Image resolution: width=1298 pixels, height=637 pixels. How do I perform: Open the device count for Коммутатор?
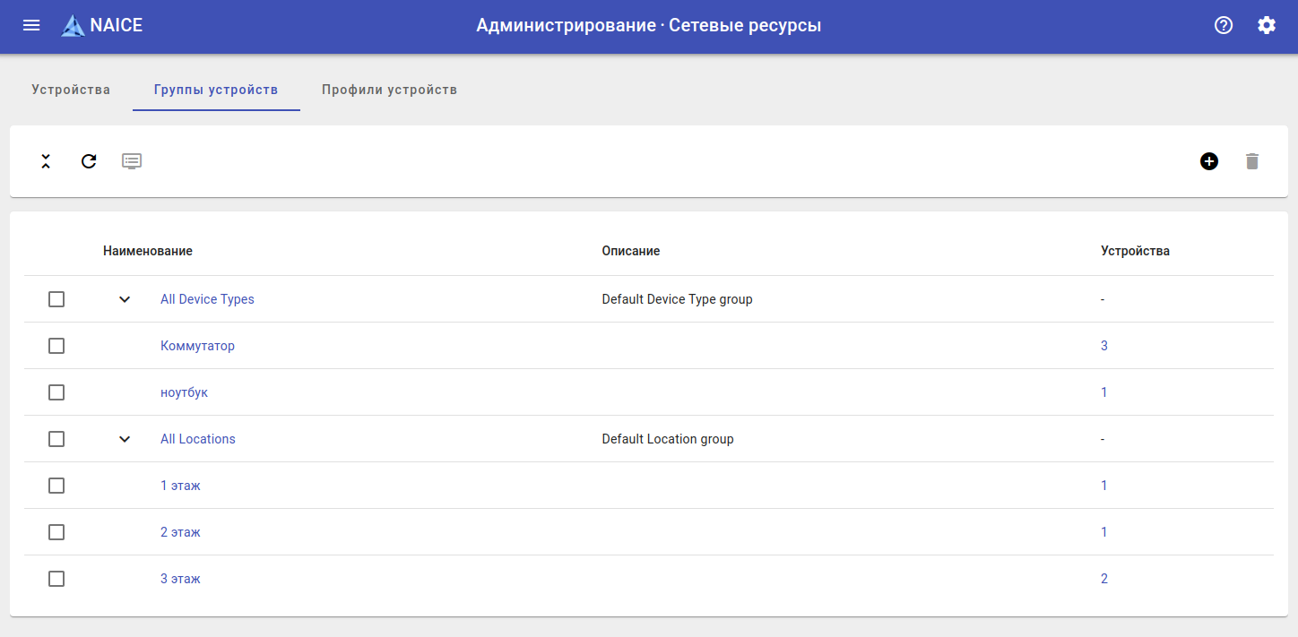tap(1104, 346)
